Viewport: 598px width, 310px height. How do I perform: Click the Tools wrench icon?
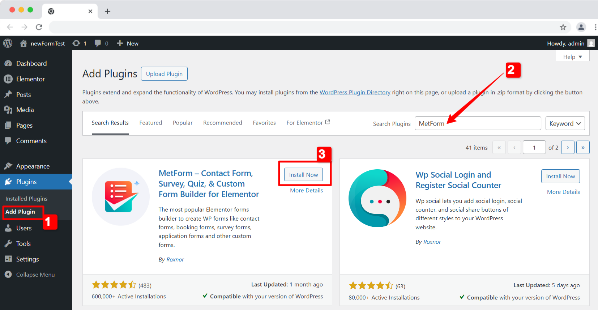pyautogui.click(x=8, y=243)
